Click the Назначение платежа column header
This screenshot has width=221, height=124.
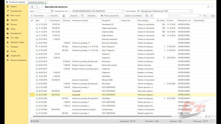86,21
